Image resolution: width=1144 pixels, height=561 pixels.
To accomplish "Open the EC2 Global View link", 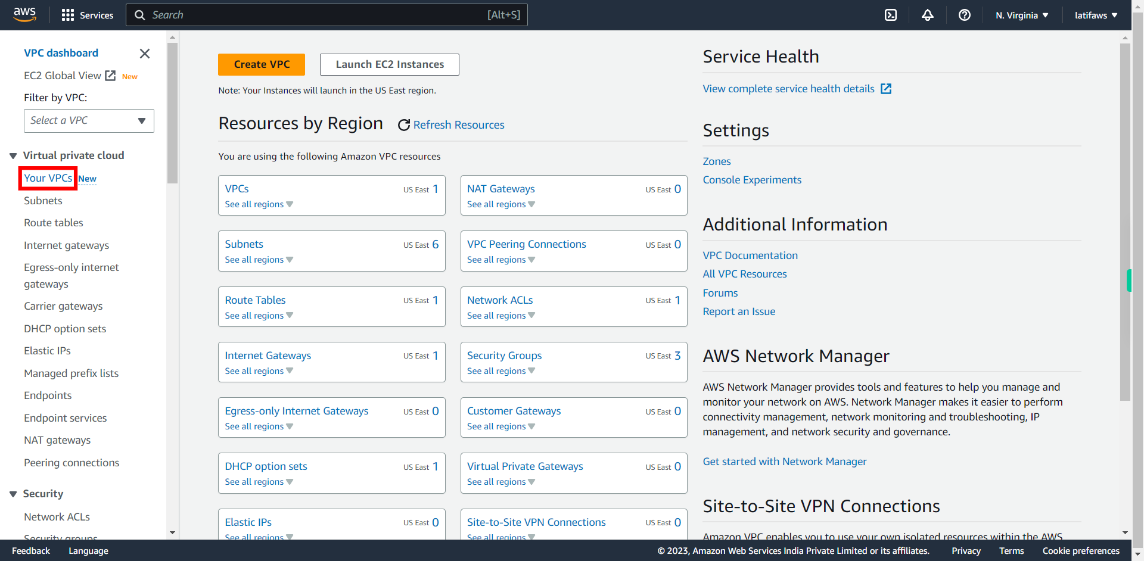I will 63,76.
